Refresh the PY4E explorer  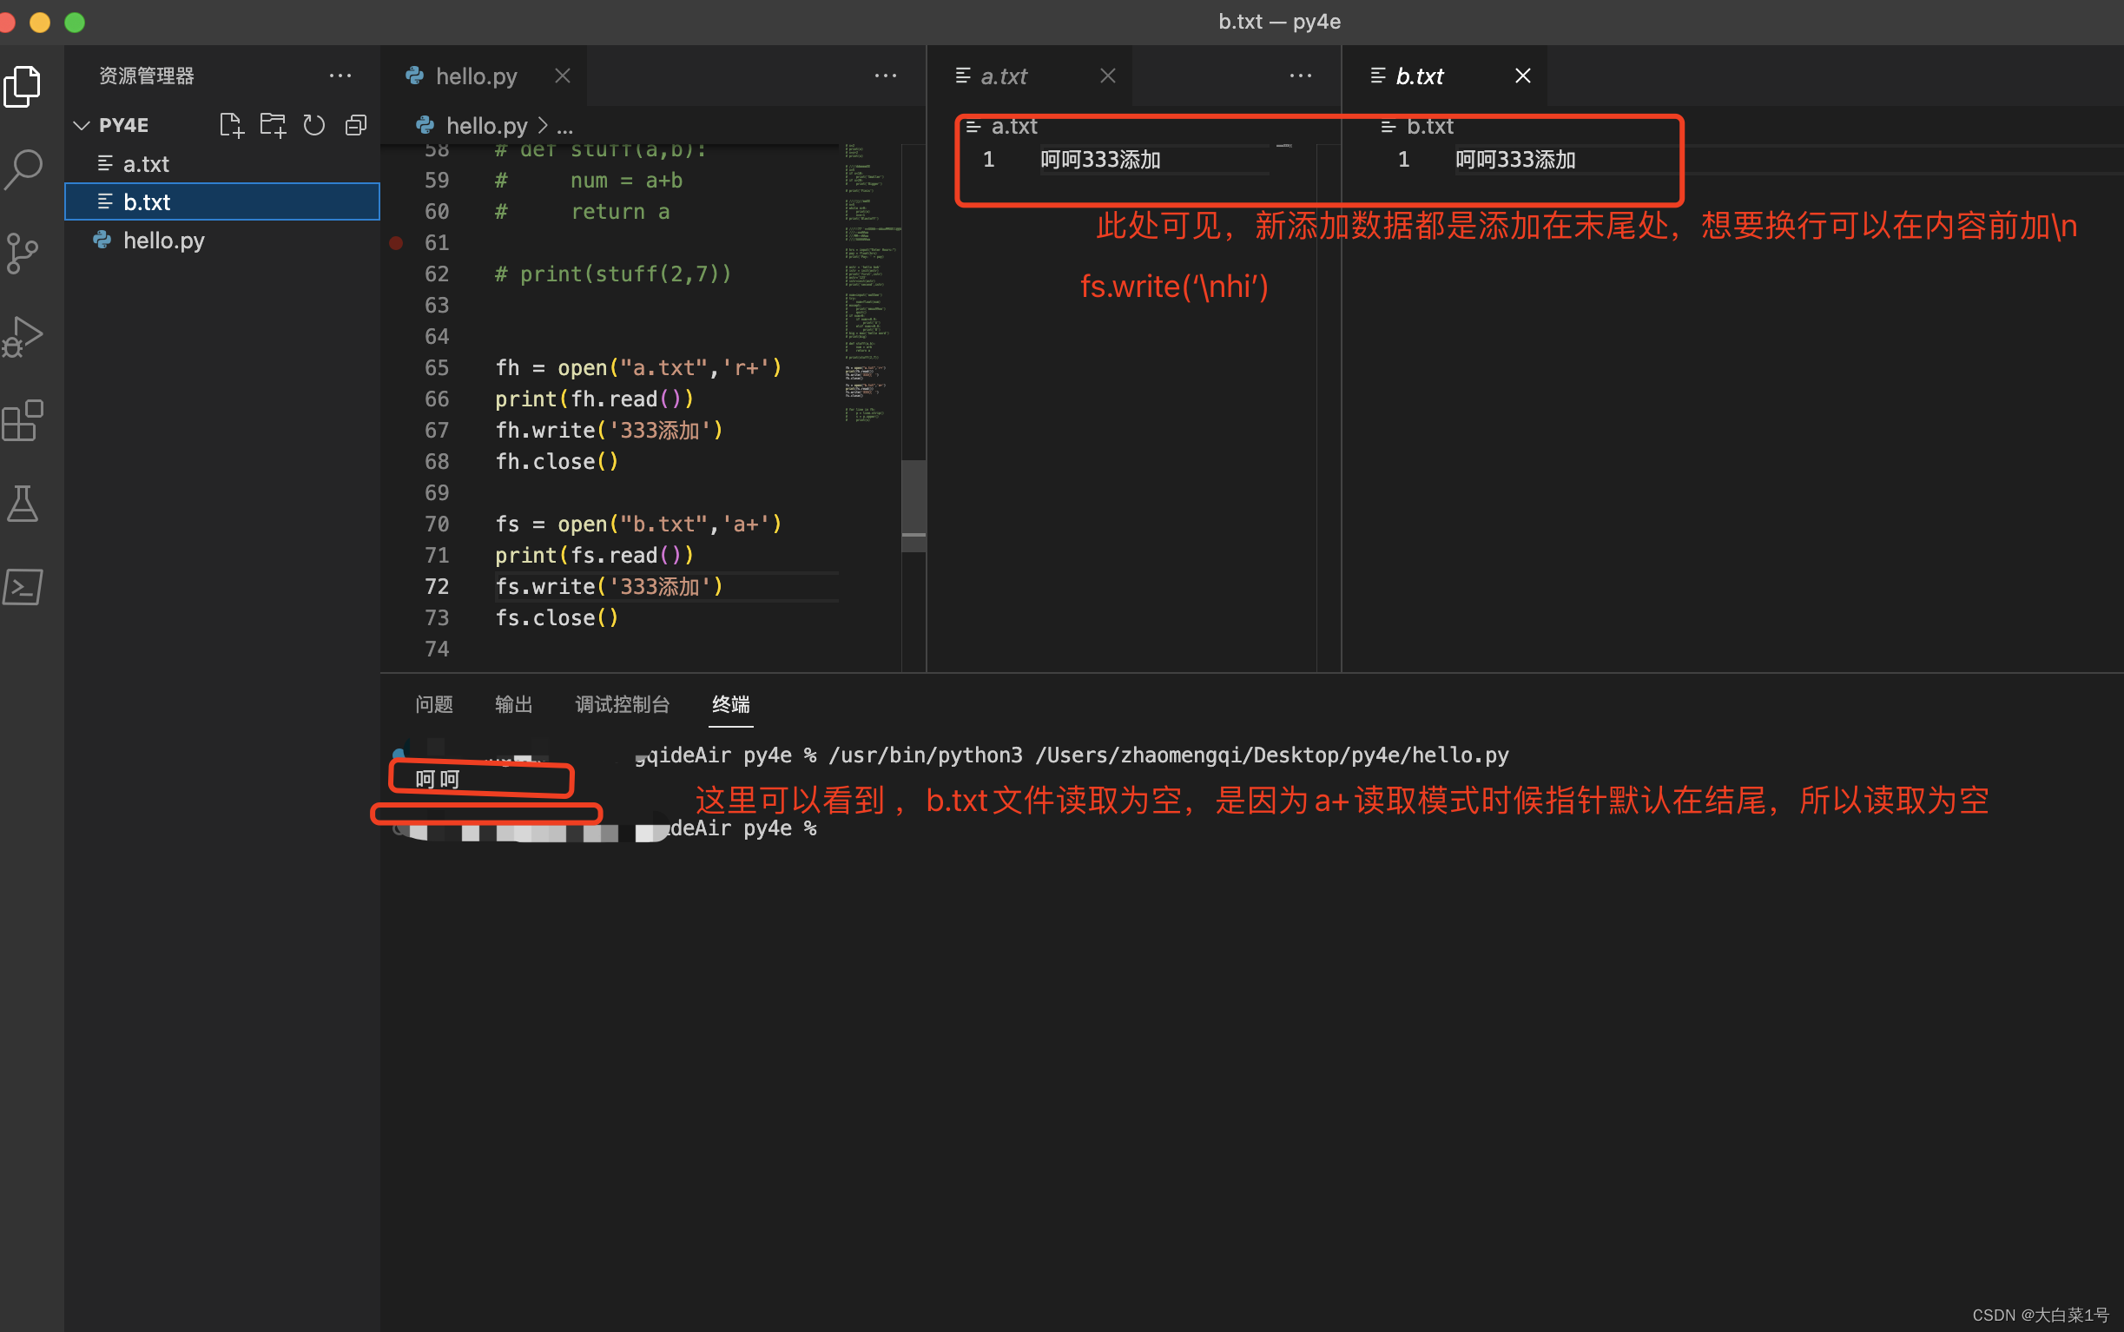(x=313, y=125)
